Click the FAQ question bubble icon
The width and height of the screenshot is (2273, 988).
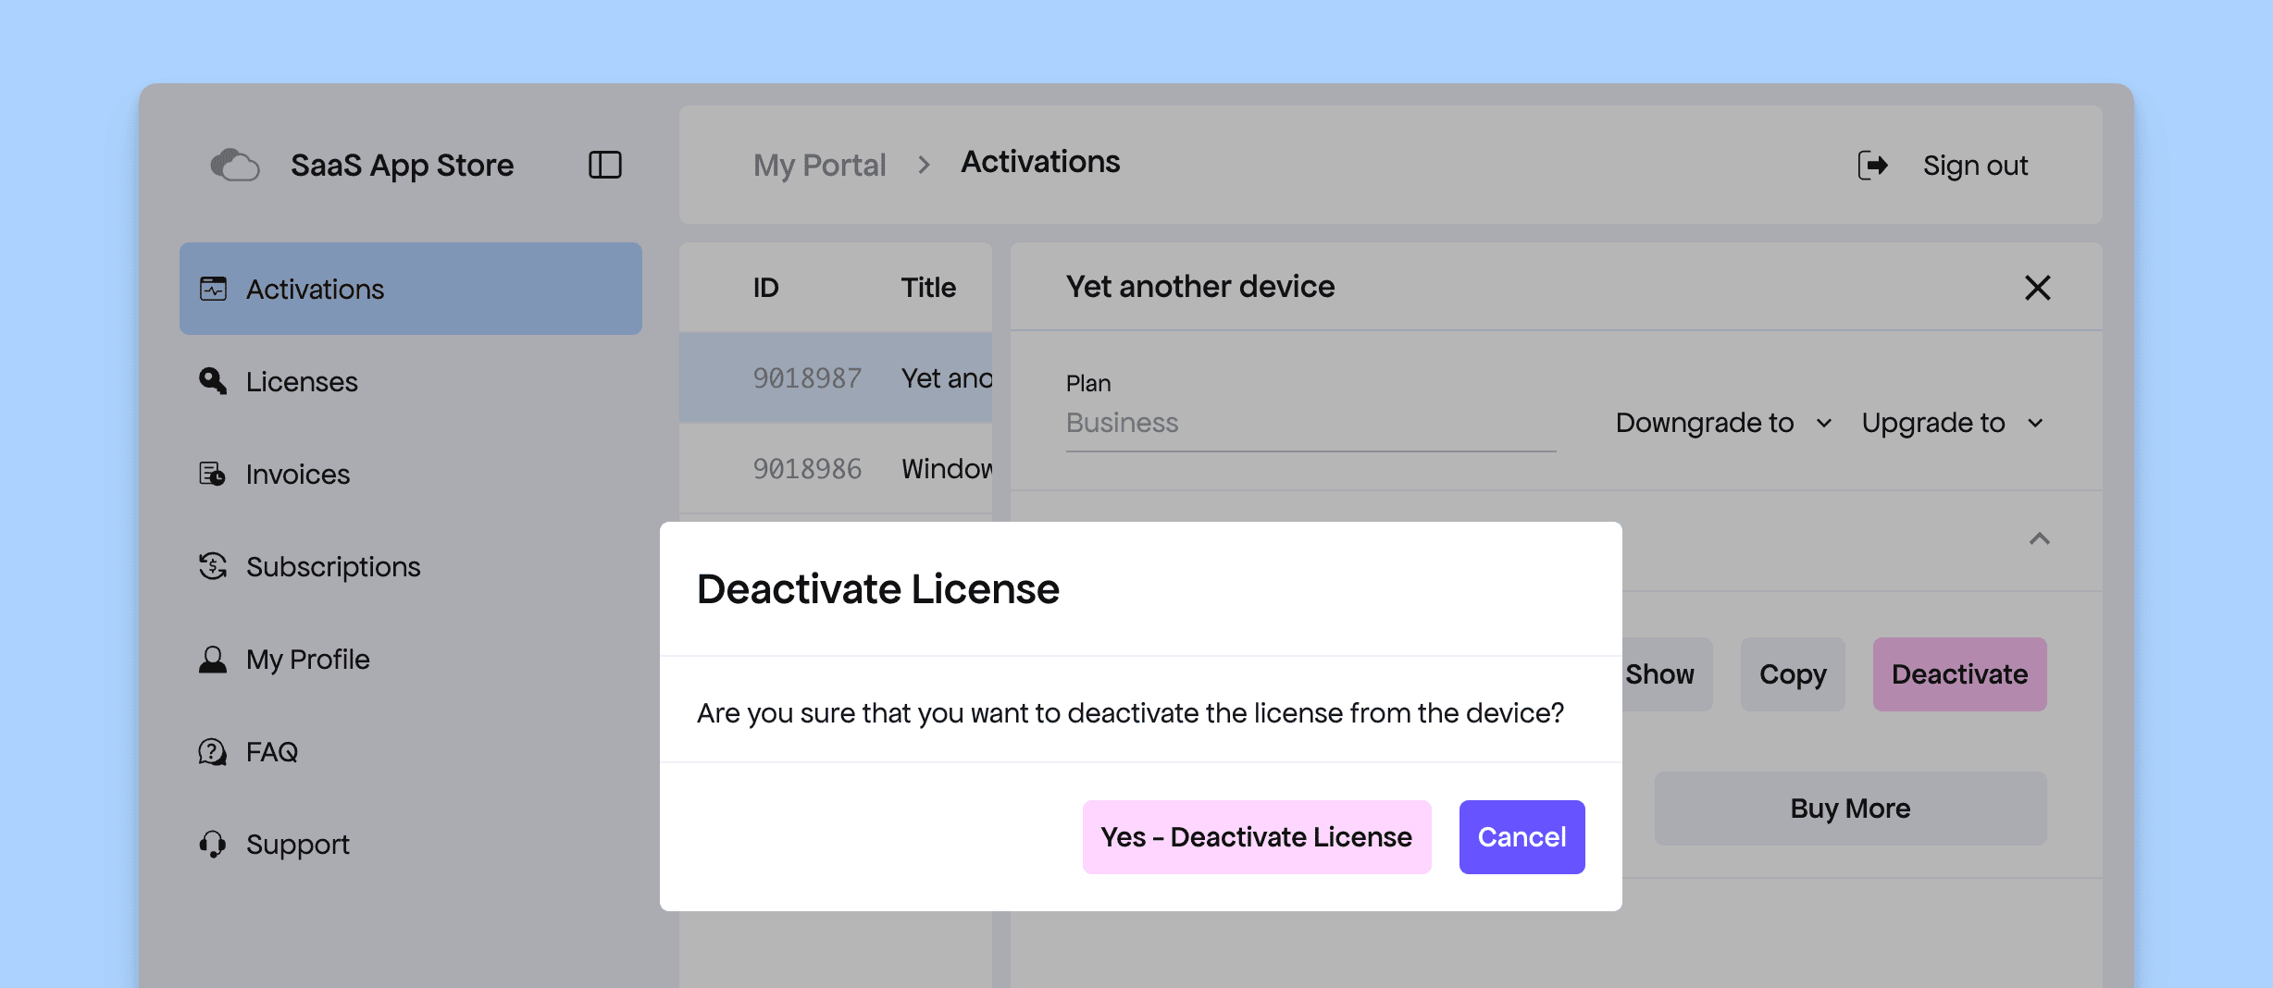coord(213,752)
